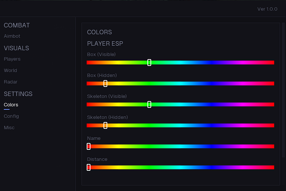Switch to the Misc settings
Viewport: 286px width, 191px height.
click(x=9, y=128)
